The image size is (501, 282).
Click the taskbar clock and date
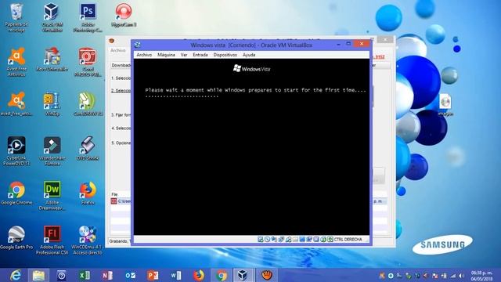point(481,276)
